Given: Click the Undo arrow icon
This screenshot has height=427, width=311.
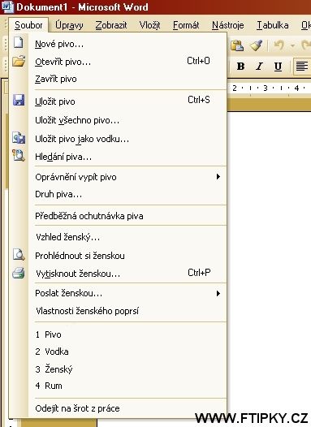Looking at the screenshot, I should 279,45.
